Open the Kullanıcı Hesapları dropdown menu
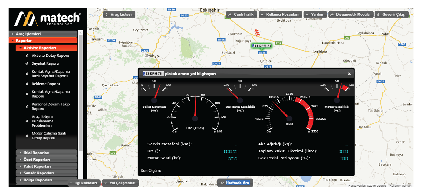Viewport: 423px width, 195px height. 280,15
